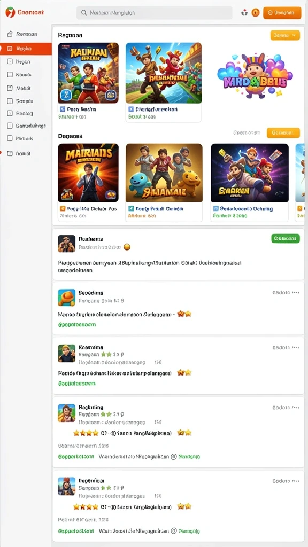Open the three-dot menu on the 'Roghuling' entry
308x547 pixels.
pyautogui.click(x=295, y=407)
